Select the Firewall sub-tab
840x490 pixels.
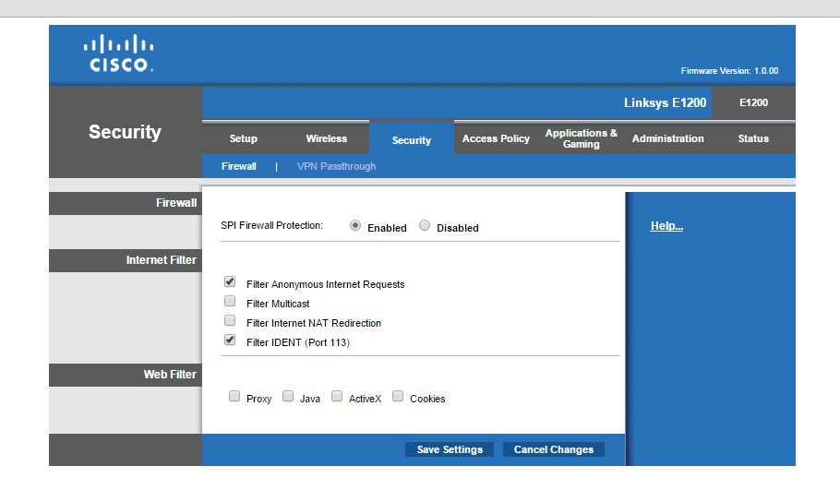pyautogui.click(x=238, y=166)
